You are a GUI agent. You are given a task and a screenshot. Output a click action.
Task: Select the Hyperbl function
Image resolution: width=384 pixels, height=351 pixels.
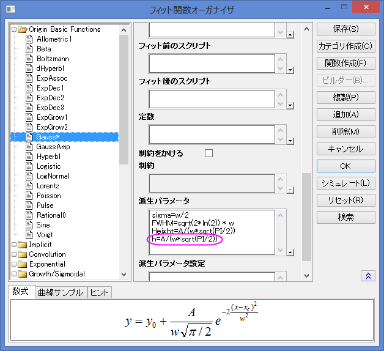click(x=48, y=157)
